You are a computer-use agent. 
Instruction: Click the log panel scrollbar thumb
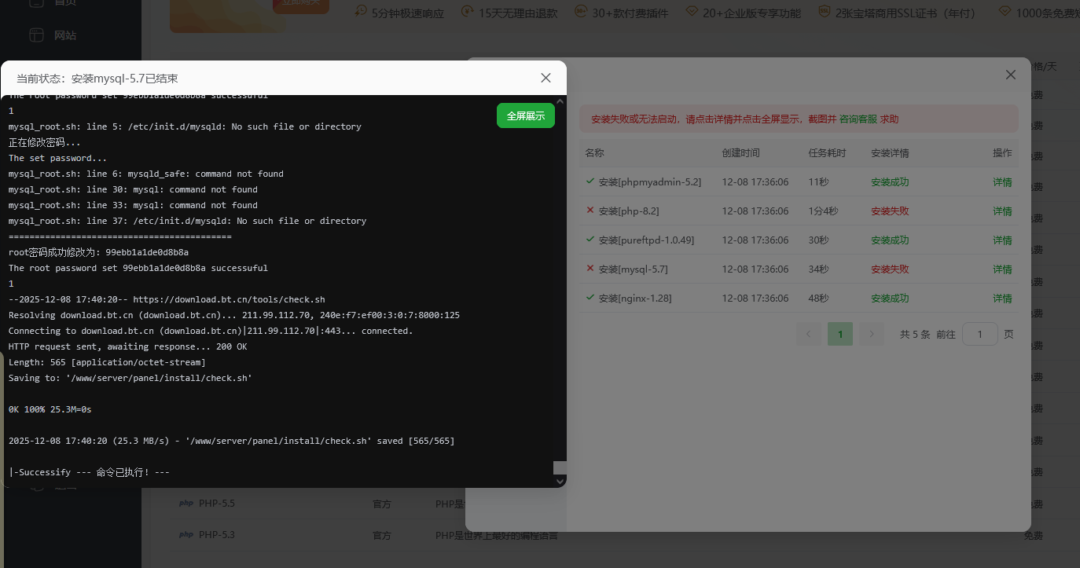560,467
